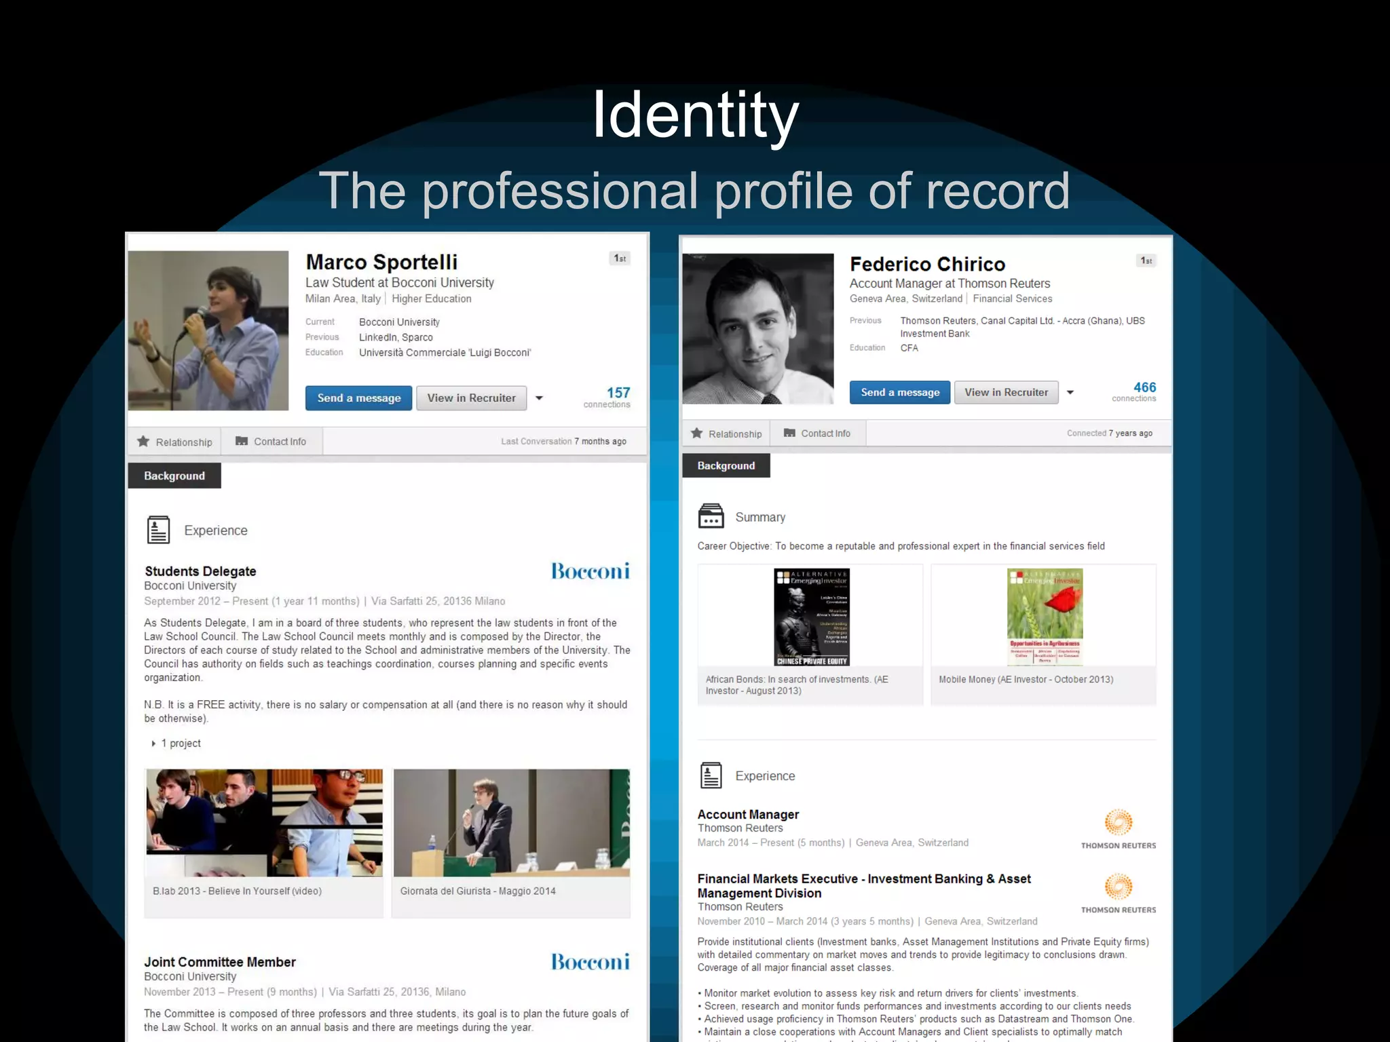Open Contact Info tab on Marco Sportelli's profile

pos(271,442)
